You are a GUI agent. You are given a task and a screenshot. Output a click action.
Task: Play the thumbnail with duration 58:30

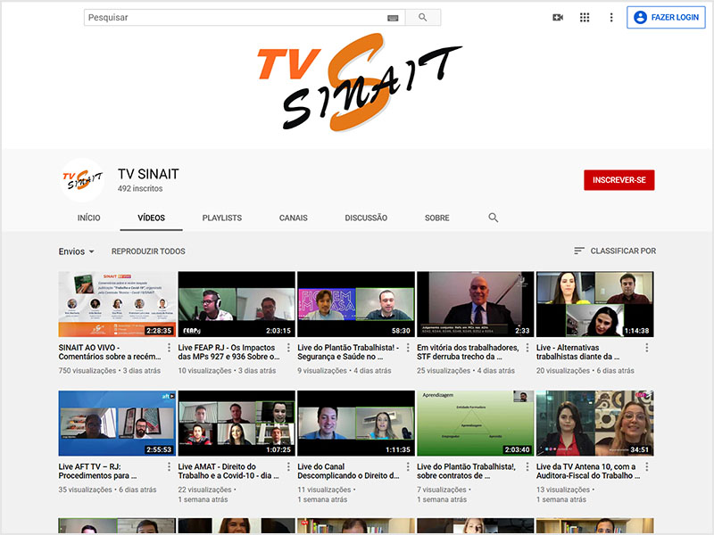coord(355,304)
